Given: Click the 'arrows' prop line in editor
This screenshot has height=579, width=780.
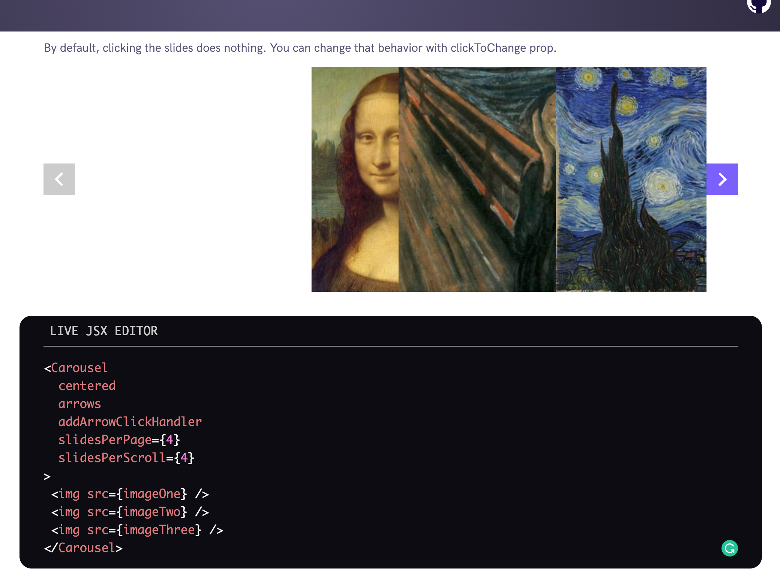Looking at the screenshot, I should tap(79, 404).
